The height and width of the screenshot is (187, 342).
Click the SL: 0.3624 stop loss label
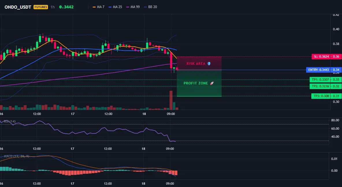point(321,56)
